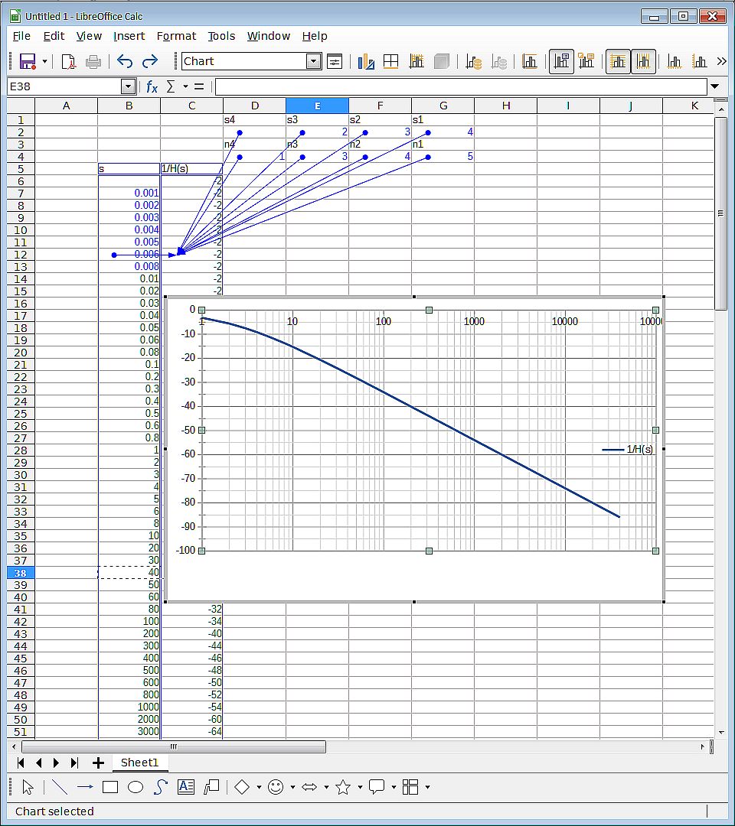Open Format Selection for chart element
This screenshot has width=735, height=826.
(x=335, y=62)
